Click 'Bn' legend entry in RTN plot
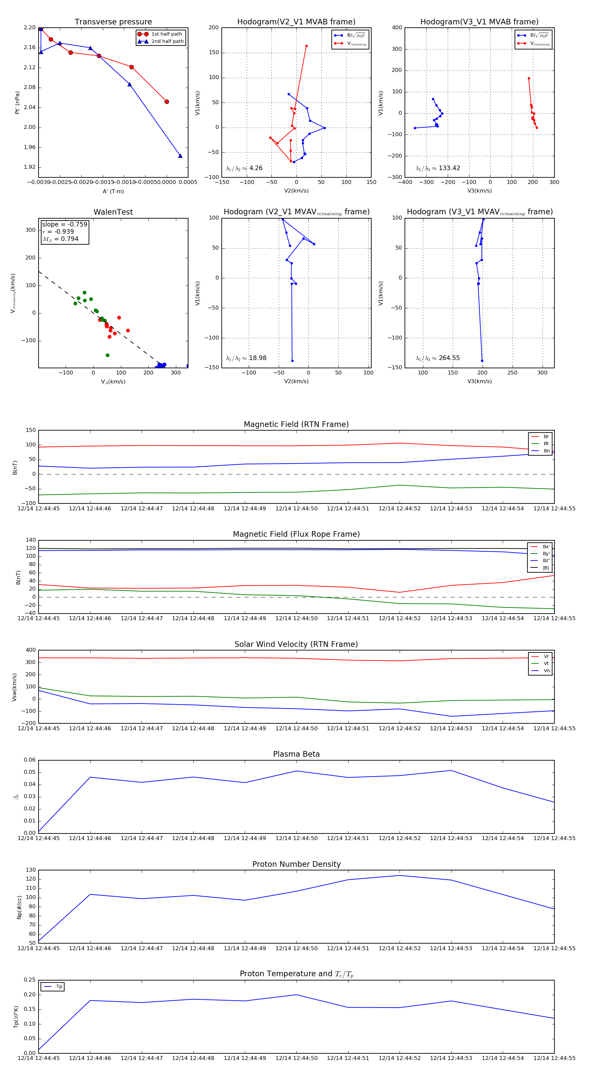 [x=541, y=451]
